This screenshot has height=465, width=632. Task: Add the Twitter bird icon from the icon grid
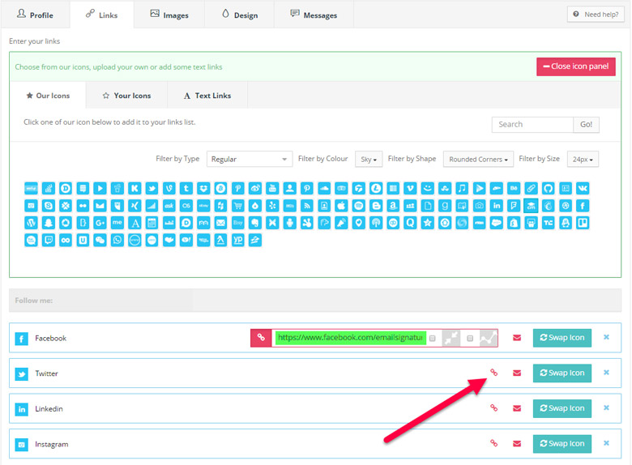tap(152, 188)
